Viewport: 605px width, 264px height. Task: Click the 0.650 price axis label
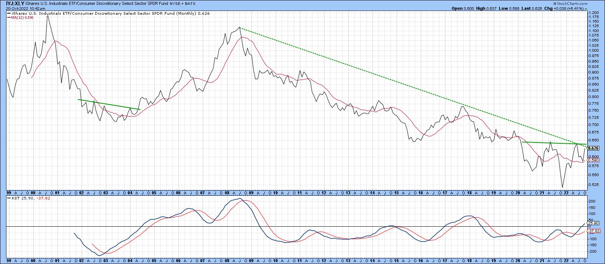tap(594, 140)
